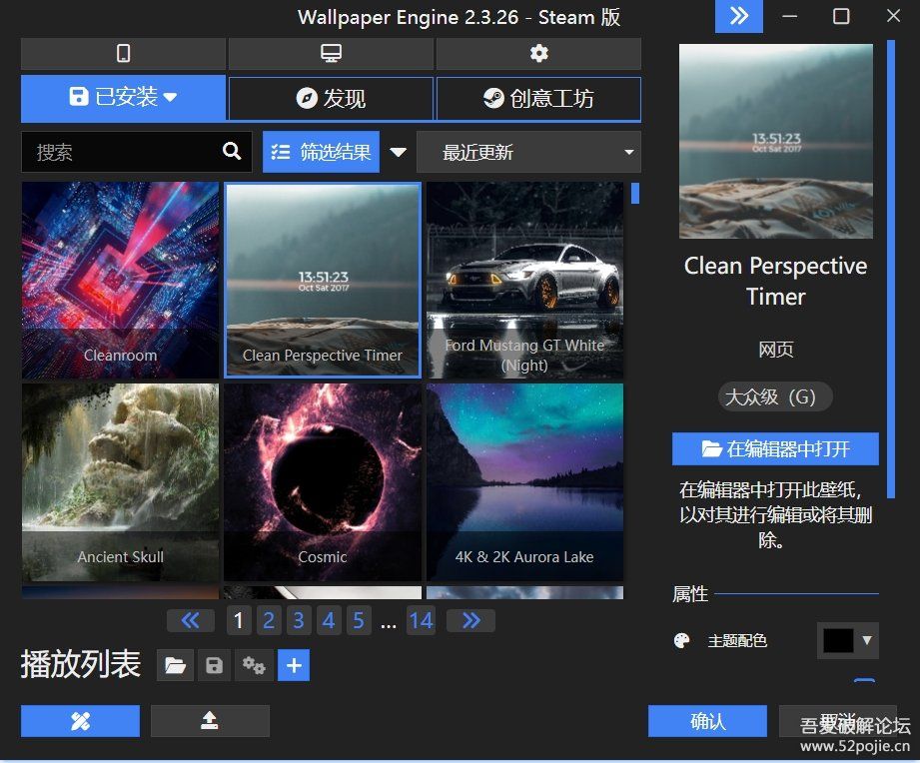Go to page 1

238,620
